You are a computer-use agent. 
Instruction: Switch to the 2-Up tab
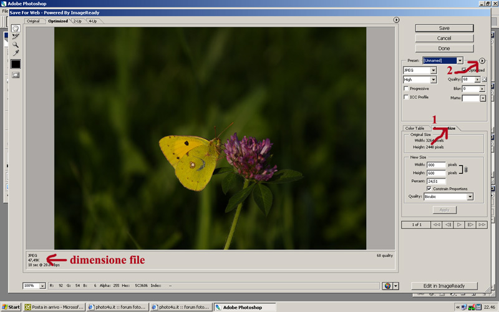[x=77, y=21]
